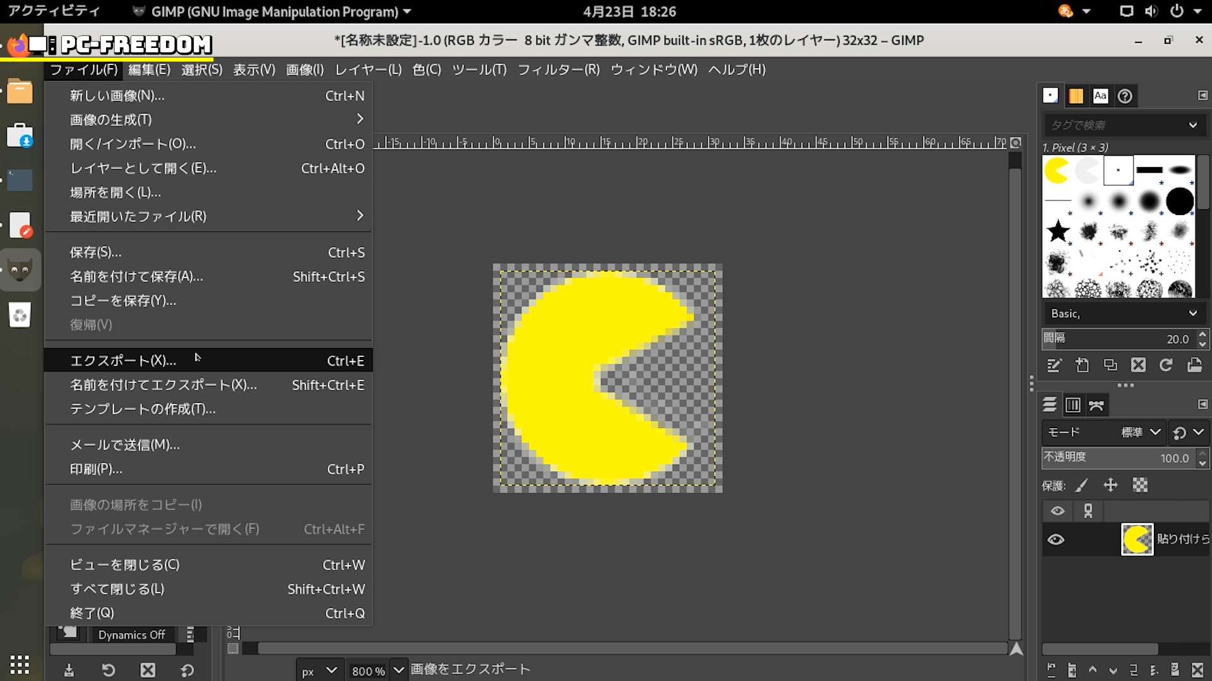The image size is (1212, 681).
Task: Refresh the brushes list
Action: [x=1166, y=365]
